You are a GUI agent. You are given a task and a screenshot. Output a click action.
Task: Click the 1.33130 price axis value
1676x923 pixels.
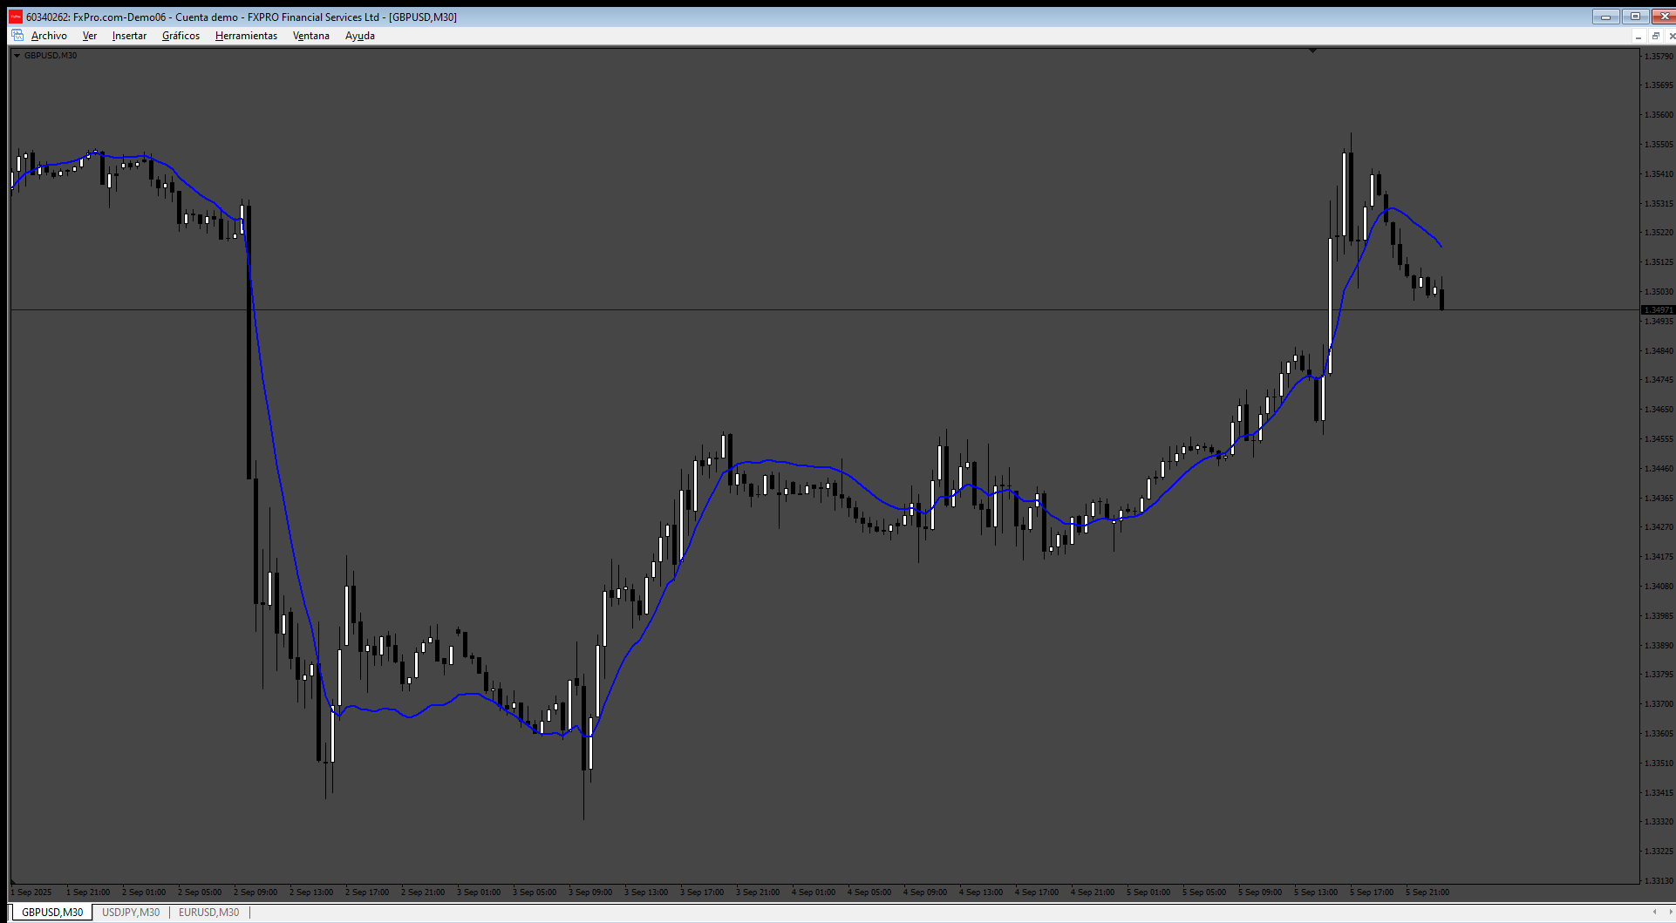(1659, 880)
